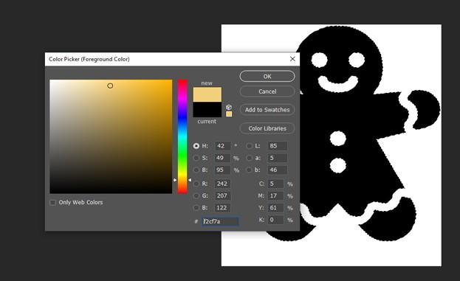Image resolution: width=460 pixels, height=281 pixels.
Task: Click the C cyan field showing 5
Action: pyautogui.click(x=275, y=184)
